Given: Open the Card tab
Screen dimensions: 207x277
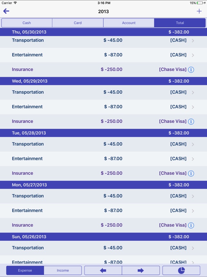Looking at the screenshot, I should pos(78,23).
